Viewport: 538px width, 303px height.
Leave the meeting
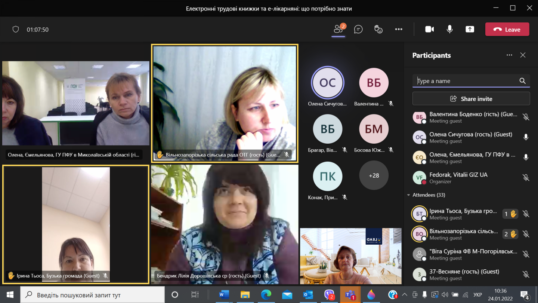pos(507,29)
